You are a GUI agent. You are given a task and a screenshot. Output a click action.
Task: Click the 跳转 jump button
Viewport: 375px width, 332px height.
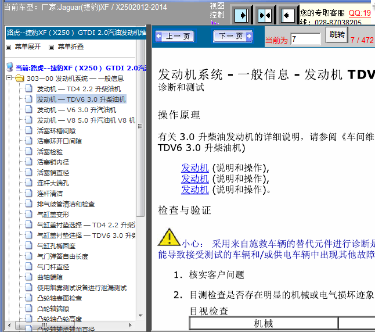pyautogui.click(x=337, y=35)
